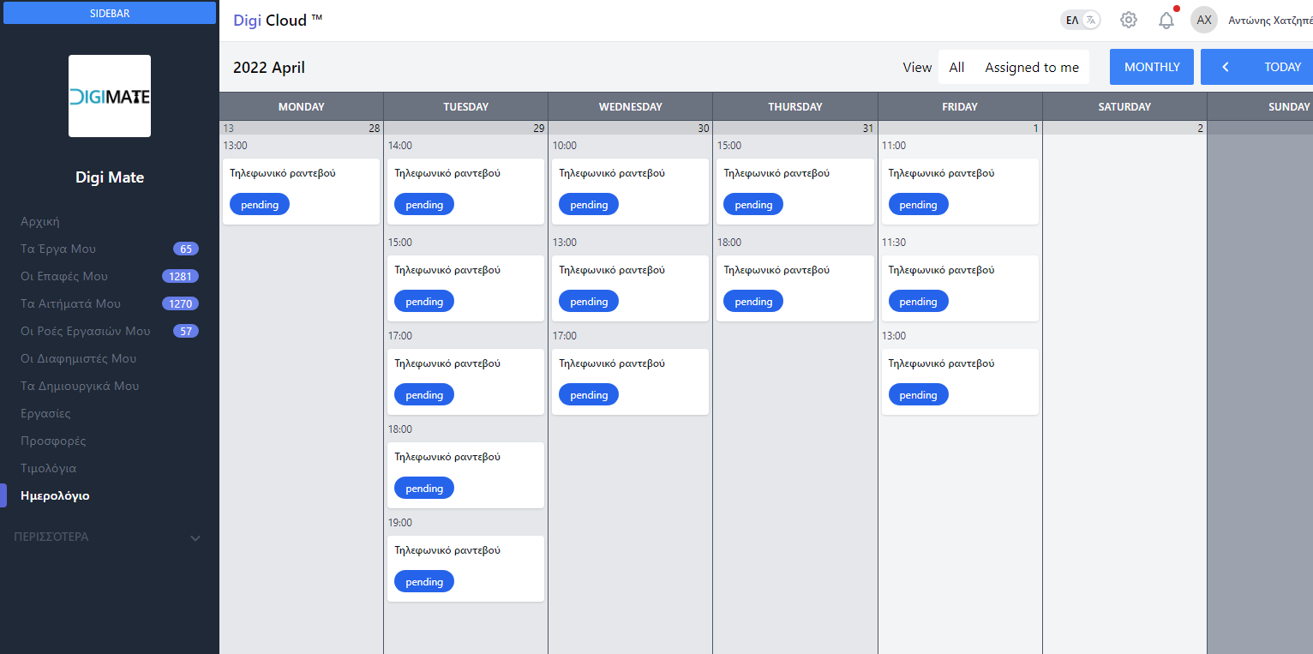The height and width of the screenshot is (654, 1313).
Task: Open the MONTHLY view selector
Action: (1151, 67)
